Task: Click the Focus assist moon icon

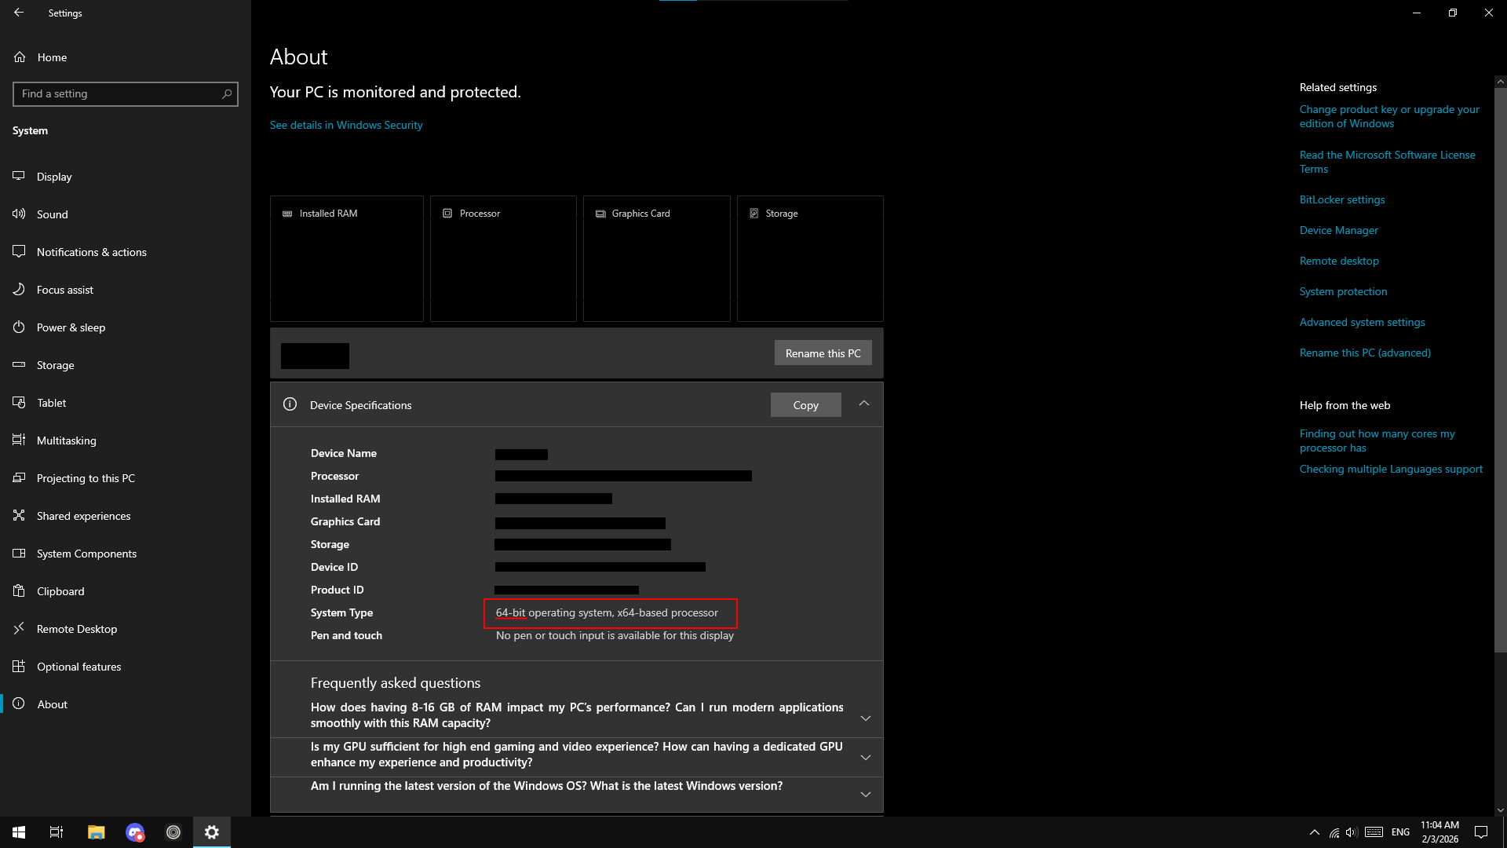Action: click(x=19, y=290)
